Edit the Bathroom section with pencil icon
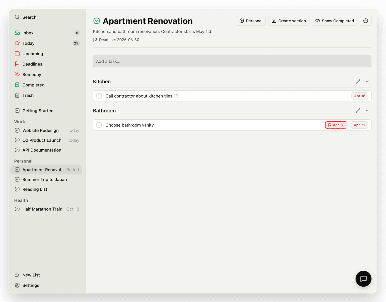This screenshot has width=386, height=302. [x=358, y=110]
